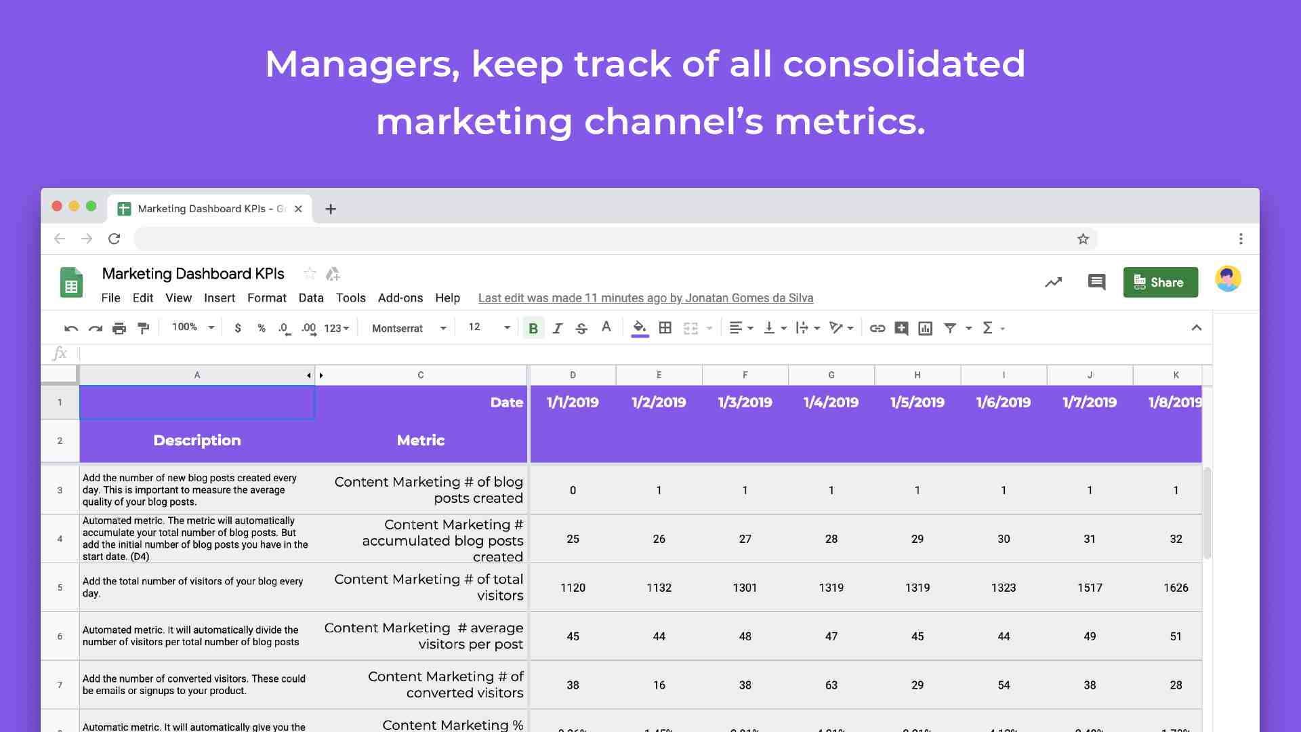This screenshot has height=732, width=1301.
Task: Apply percent number format
Action: click(x=262, y=327)
